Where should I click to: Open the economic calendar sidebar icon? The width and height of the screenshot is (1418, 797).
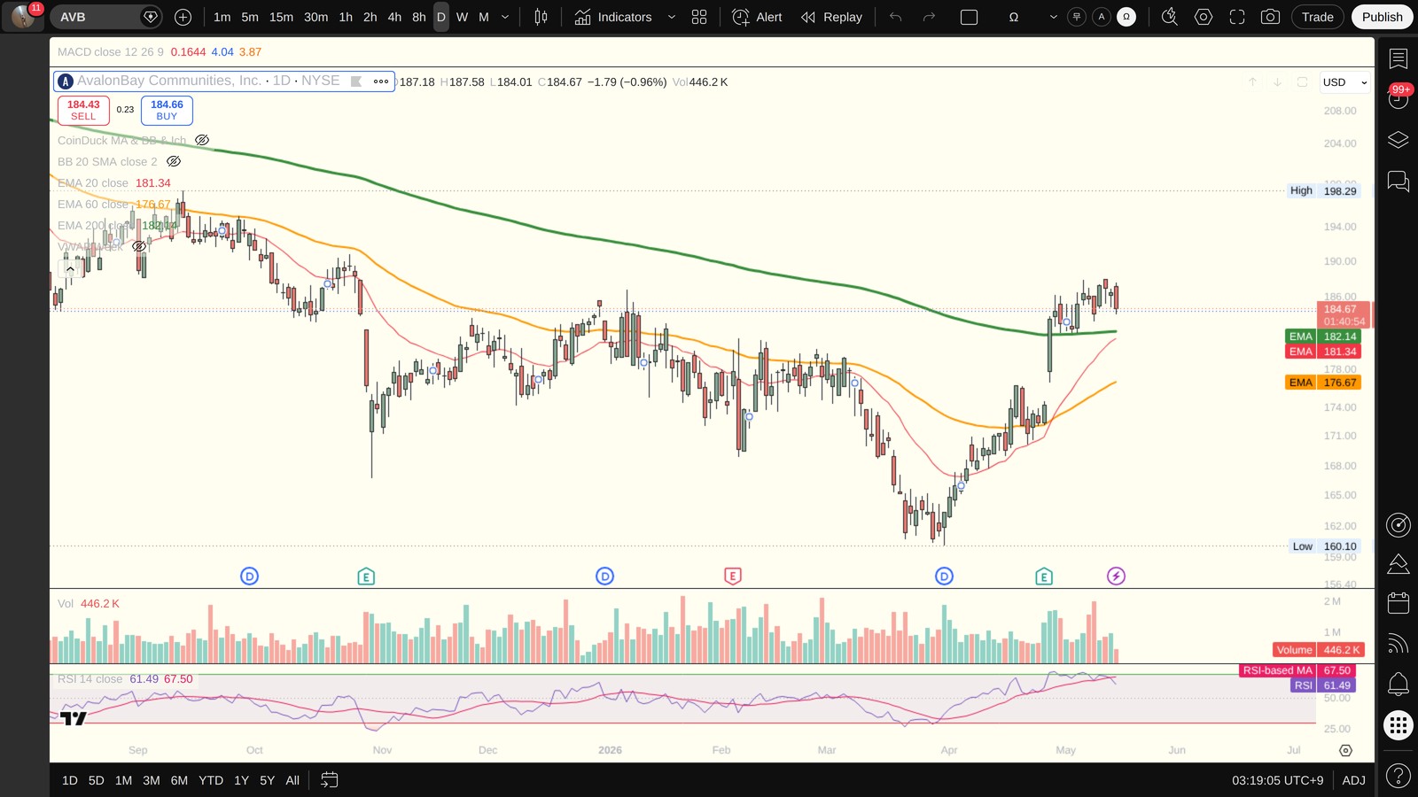pos(1399,603)
